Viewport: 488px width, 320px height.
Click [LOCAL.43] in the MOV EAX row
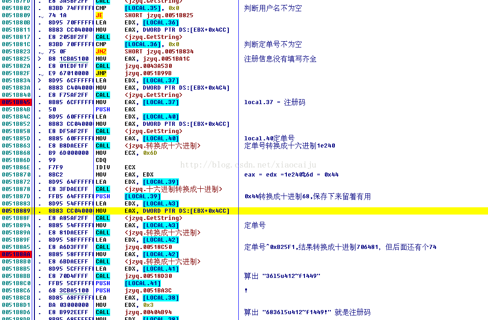[x=160, y=225]
